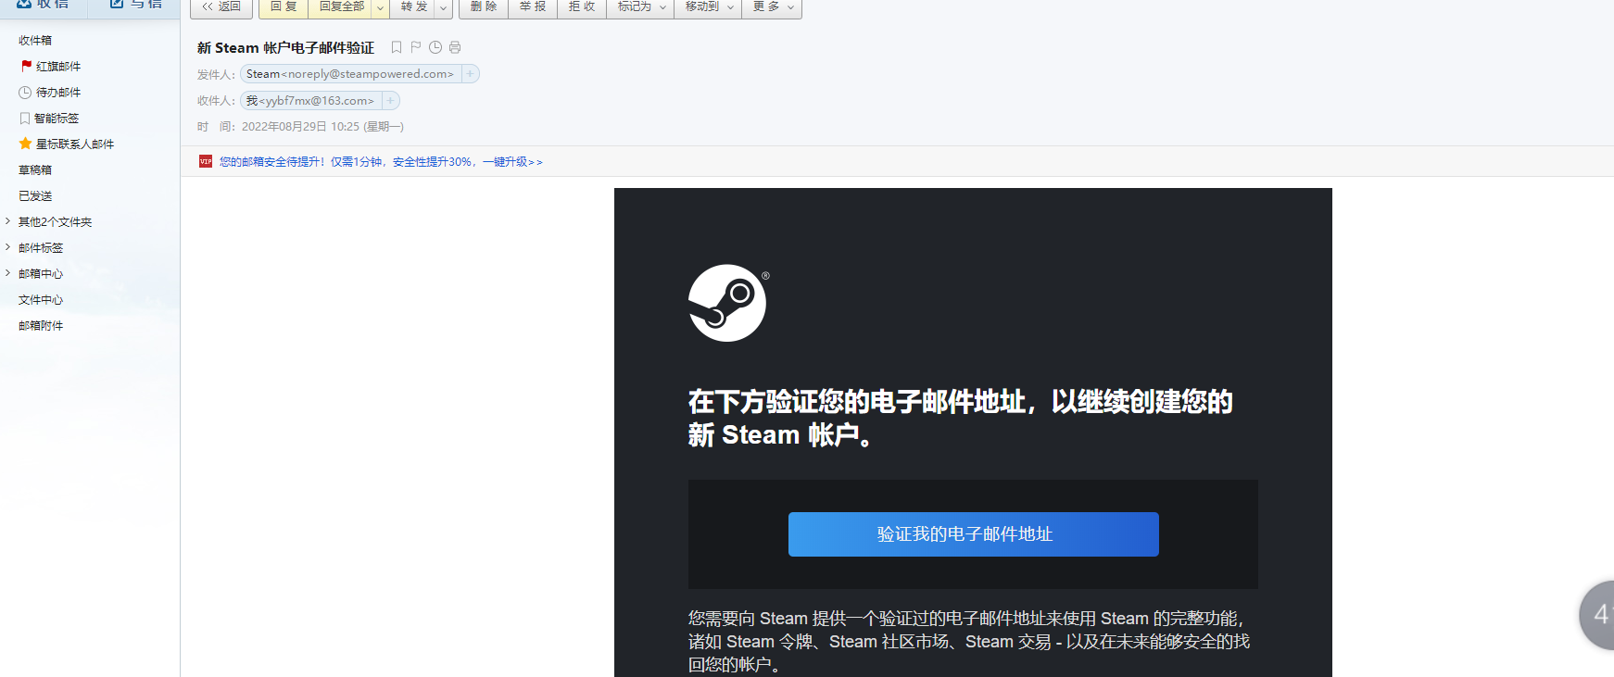Open the 草稿箱 drafts folder
The height and width of the screenshot is (677, 1614).
[35, 170]
